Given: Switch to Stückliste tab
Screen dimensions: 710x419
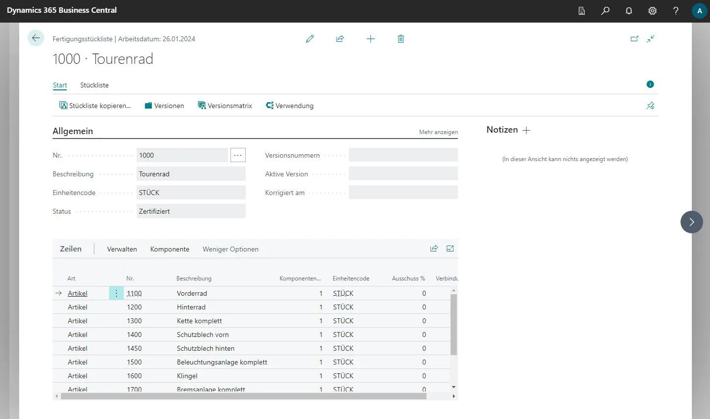Looking at the screenshot, I should [x=94, y=85].
